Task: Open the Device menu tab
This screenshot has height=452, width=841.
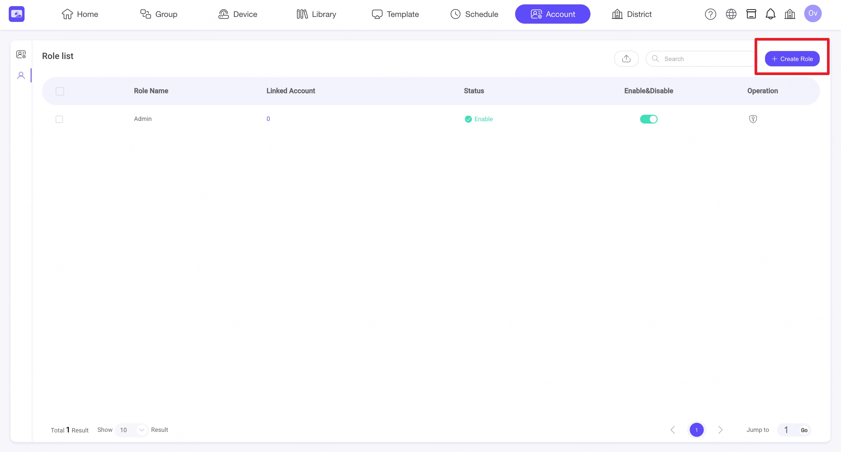Action: [238, 14]
